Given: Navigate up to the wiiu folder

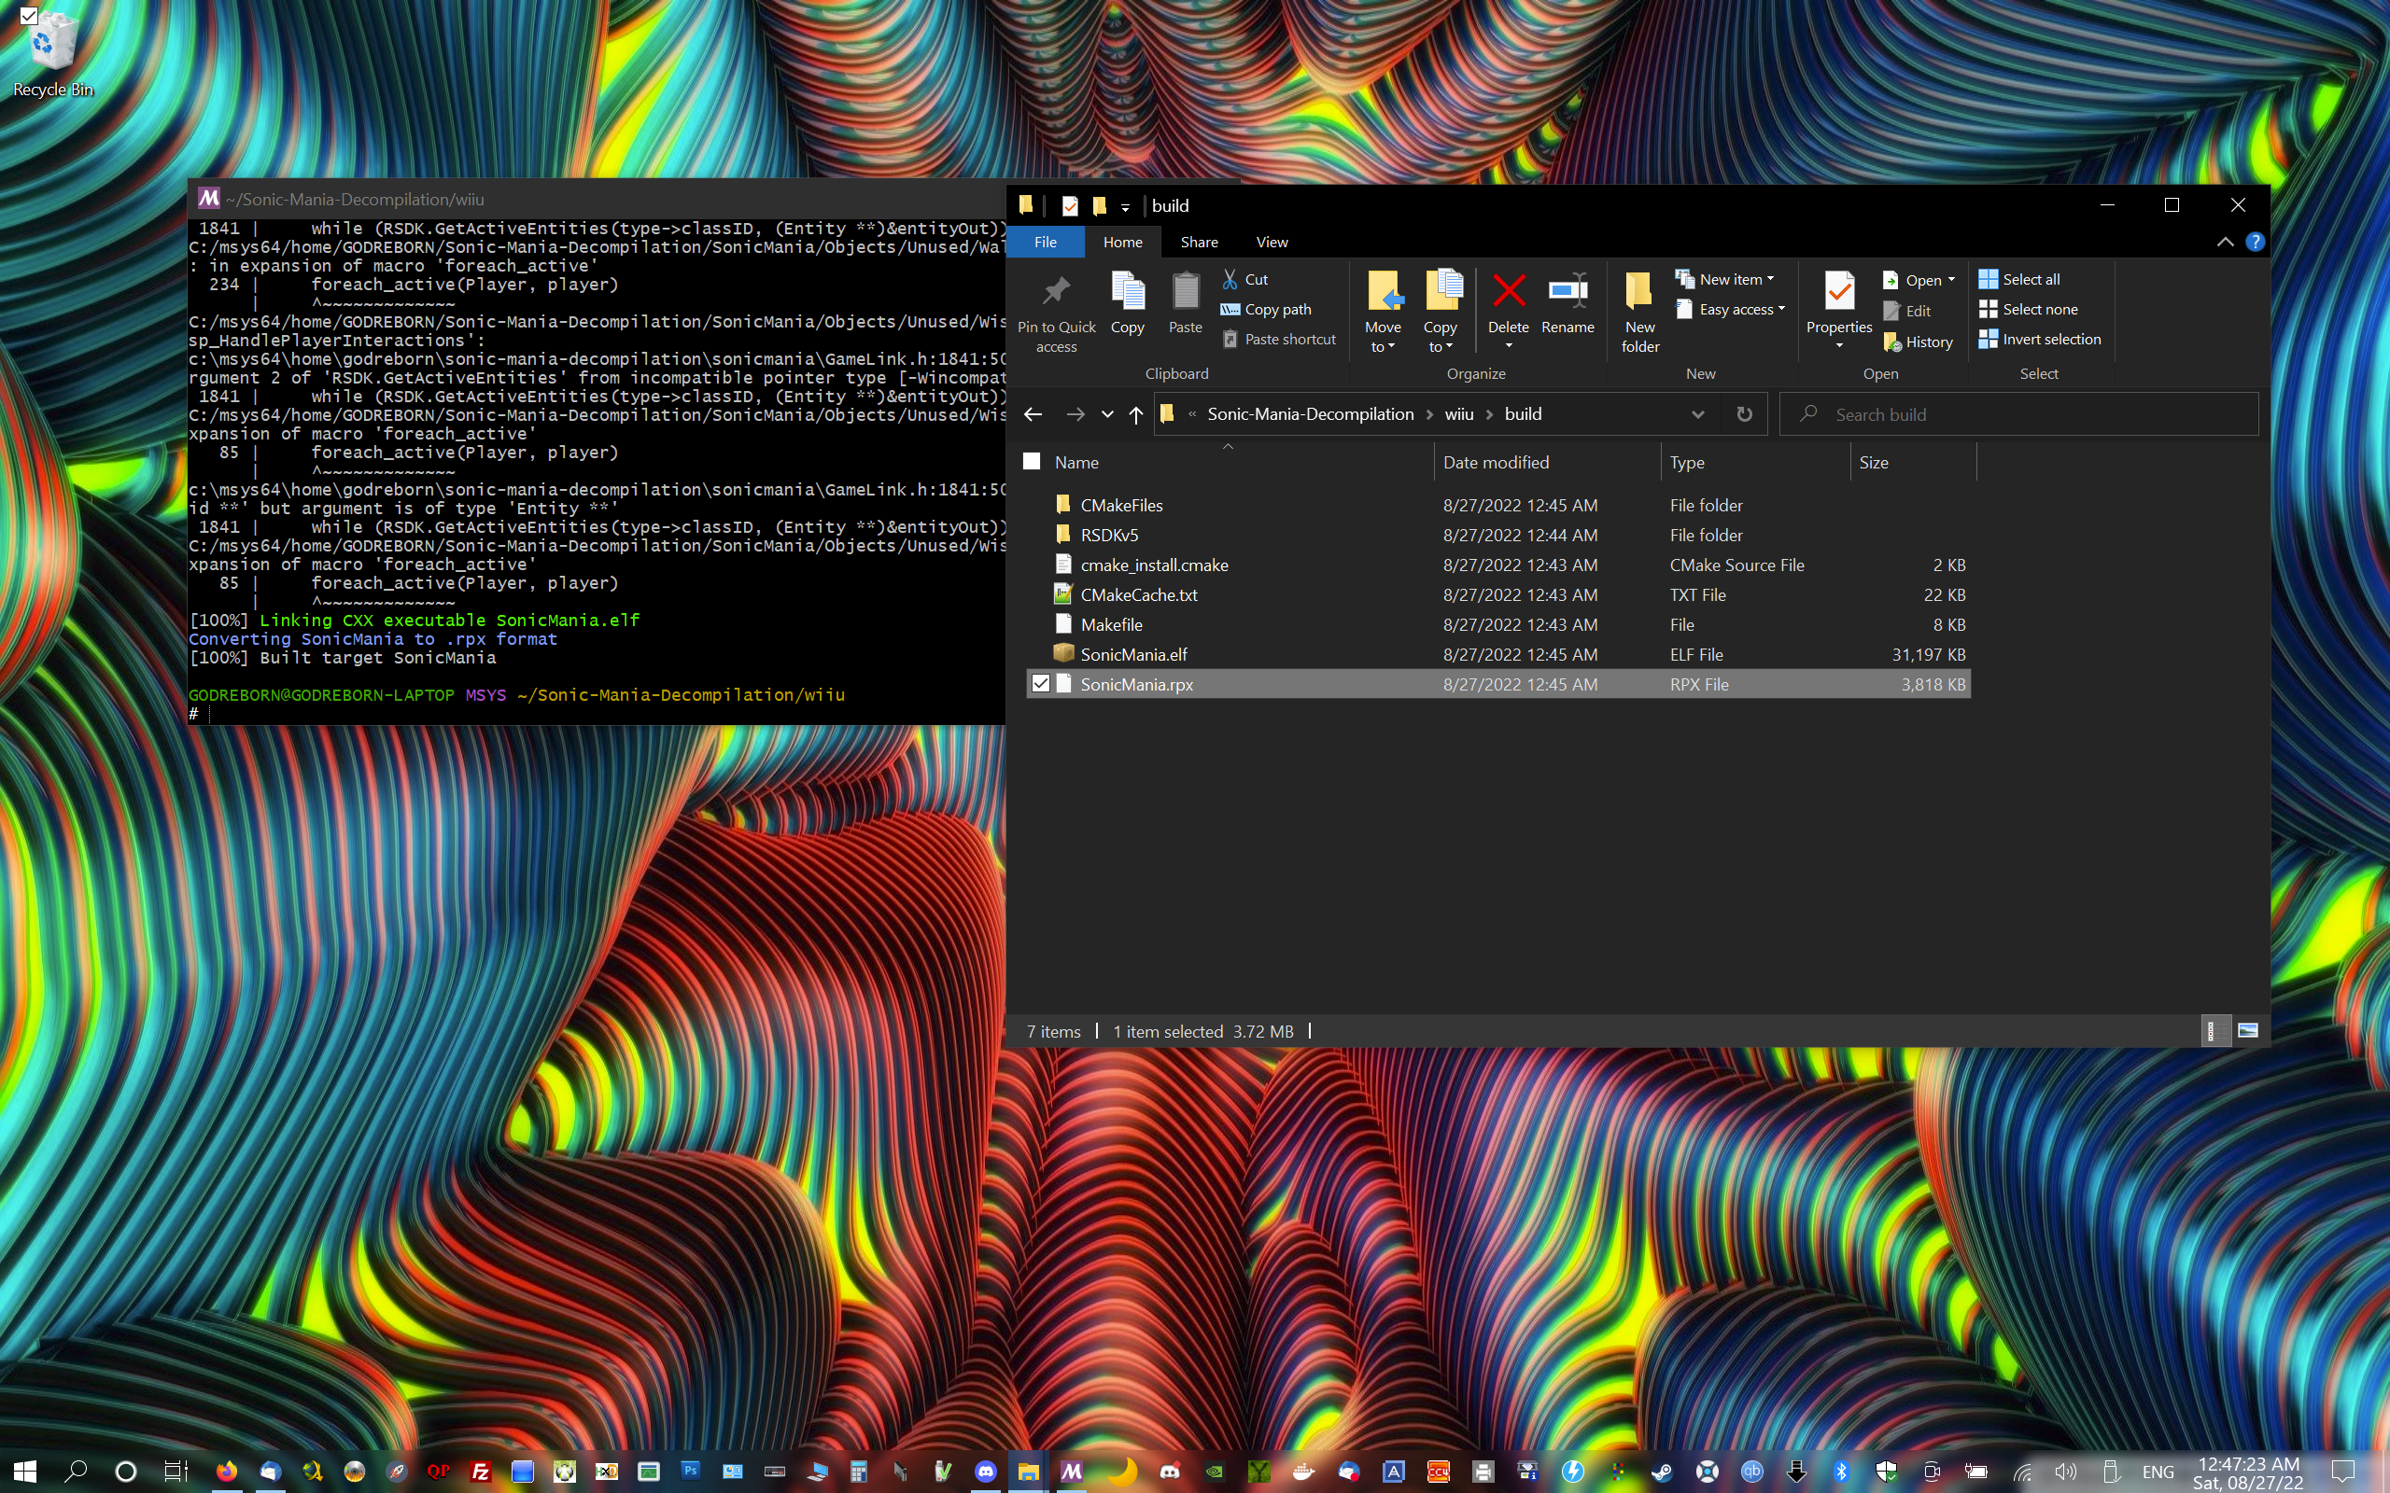Looking at the screenshot, I should click(x=1136, y=414).
